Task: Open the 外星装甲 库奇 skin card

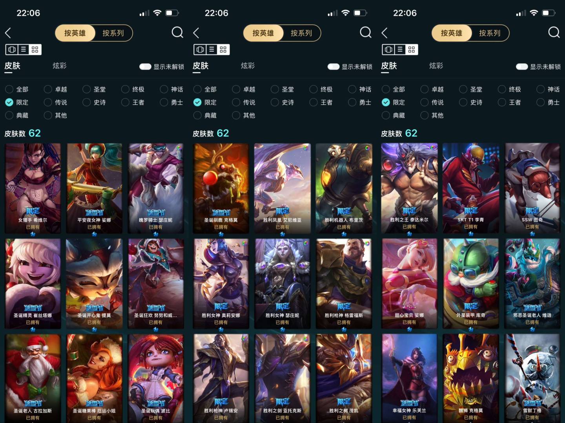Action: (x=470, y=284)
